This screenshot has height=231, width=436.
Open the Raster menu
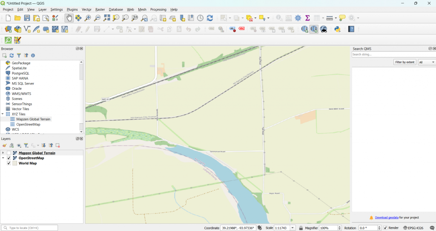tap(100, 9)
